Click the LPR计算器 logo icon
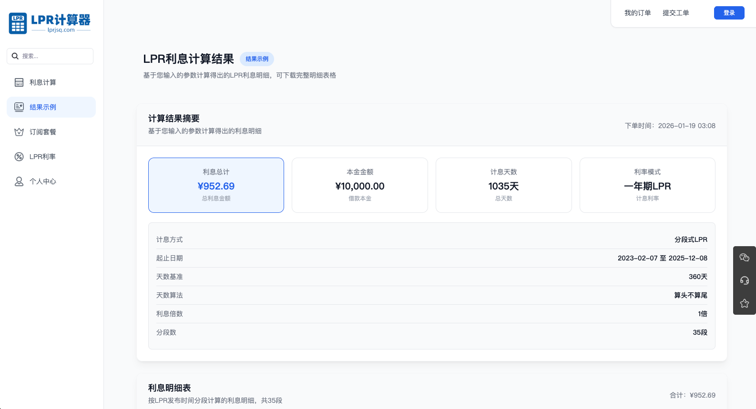 [18, 23]
